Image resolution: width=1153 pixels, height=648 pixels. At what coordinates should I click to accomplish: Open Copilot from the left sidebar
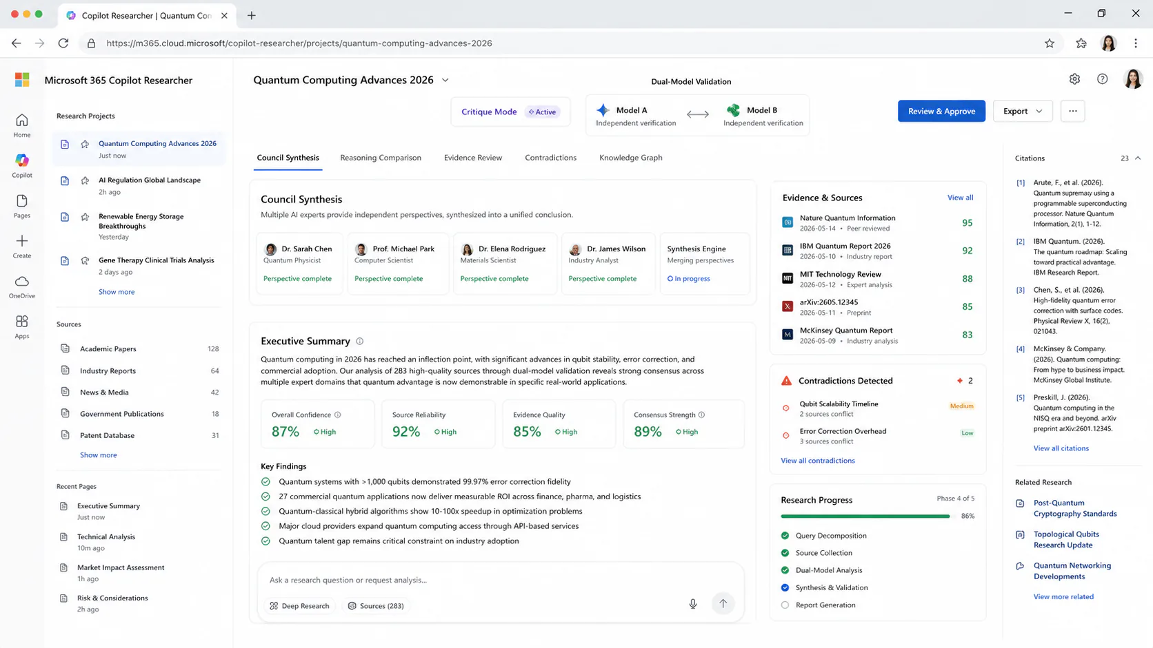click(22, 166)
